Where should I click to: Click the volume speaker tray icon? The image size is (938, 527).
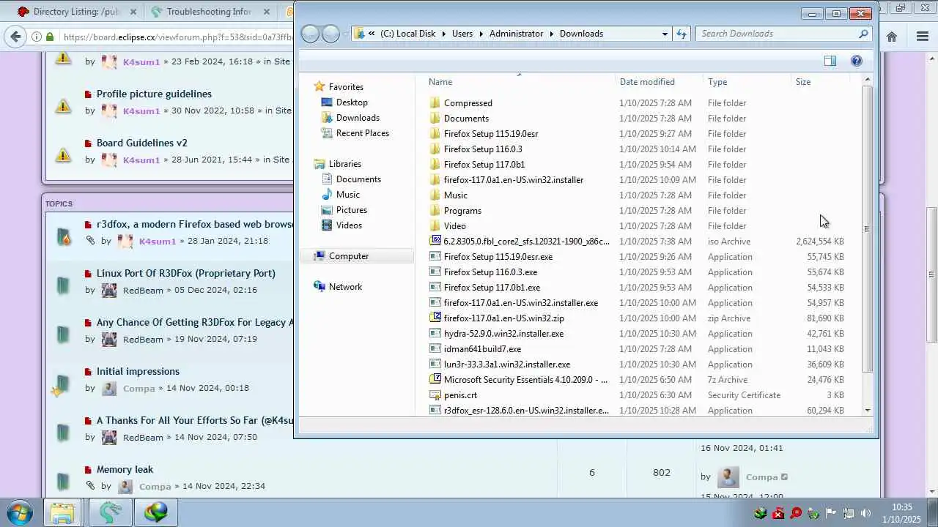click(865, 513)
